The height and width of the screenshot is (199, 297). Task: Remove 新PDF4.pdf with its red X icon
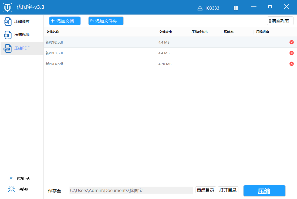pos(292,64)
